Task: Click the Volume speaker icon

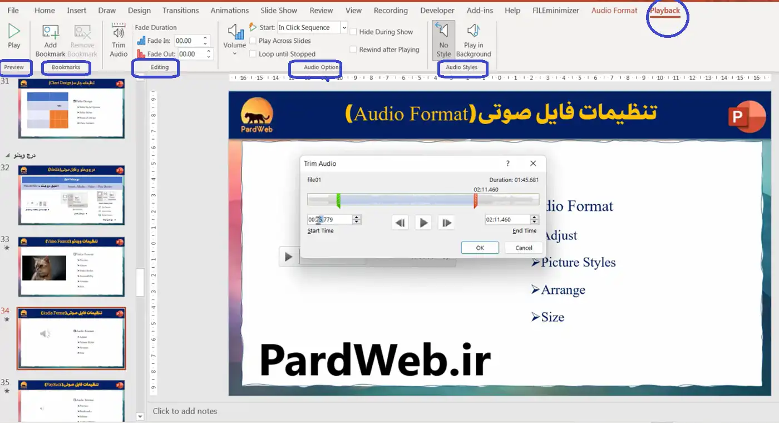Action: [x=235, y=32]
